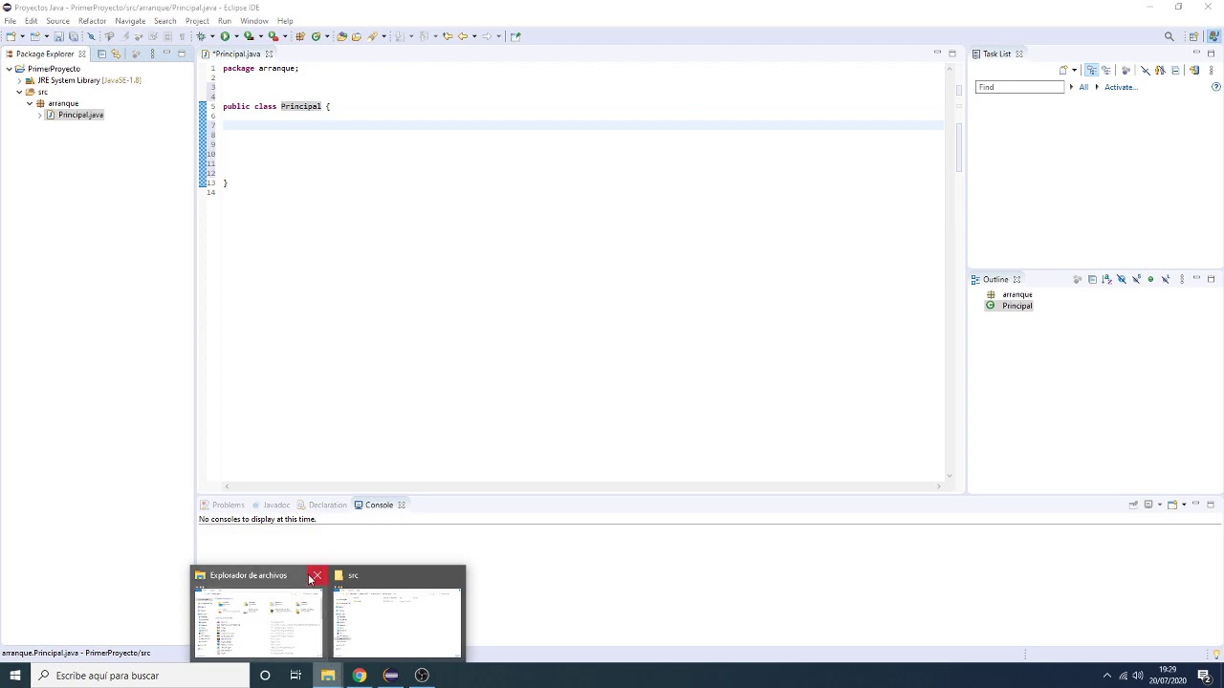Expand JRE System Library node
Screen dimensions: 1224x688
click(19, 80)
